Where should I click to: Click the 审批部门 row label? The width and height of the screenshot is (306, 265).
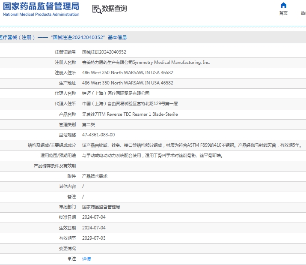point(67,207)
